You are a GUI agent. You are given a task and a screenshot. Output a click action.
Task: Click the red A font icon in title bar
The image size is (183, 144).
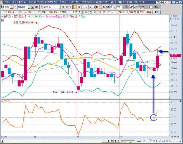pyautogui.click(x=165, y=2)
